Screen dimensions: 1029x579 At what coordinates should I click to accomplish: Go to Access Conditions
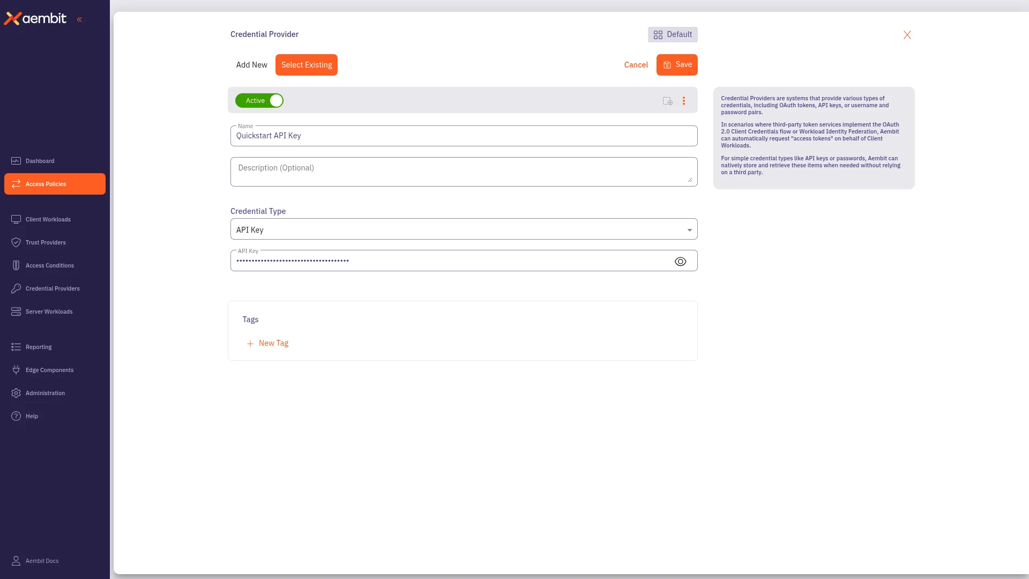click(x=55, y=265)
